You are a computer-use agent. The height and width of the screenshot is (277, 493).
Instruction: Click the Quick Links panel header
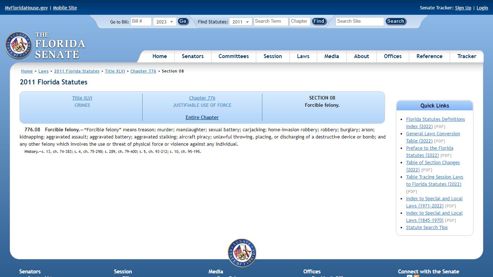(435, 106)
